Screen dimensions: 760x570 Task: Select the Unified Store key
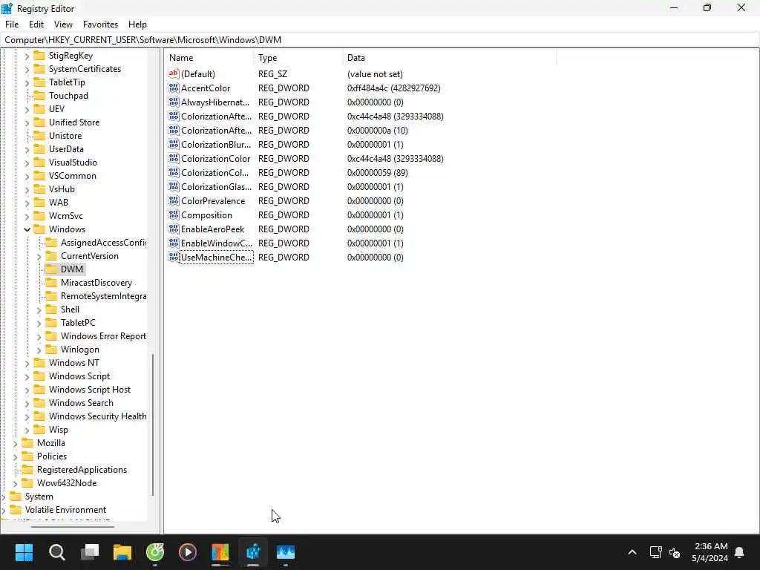coord(73,122)
